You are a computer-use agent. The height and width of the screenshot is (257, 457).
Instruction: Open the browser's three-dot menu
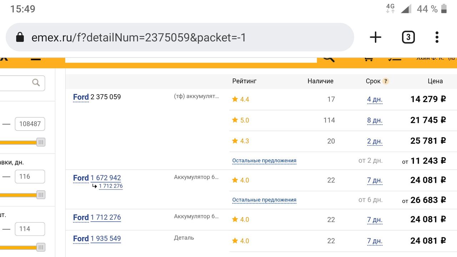[x=437, y=37]
